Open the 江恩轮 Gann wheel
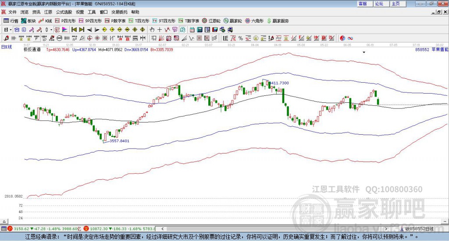The image size is (449, 241). (x=211, y=21)
